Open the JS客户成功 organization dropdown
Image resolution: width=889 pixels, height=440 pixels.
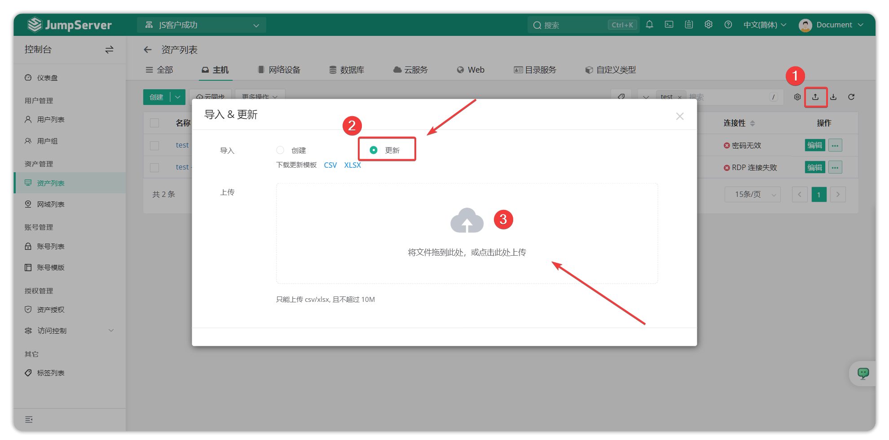pos(202,25)
